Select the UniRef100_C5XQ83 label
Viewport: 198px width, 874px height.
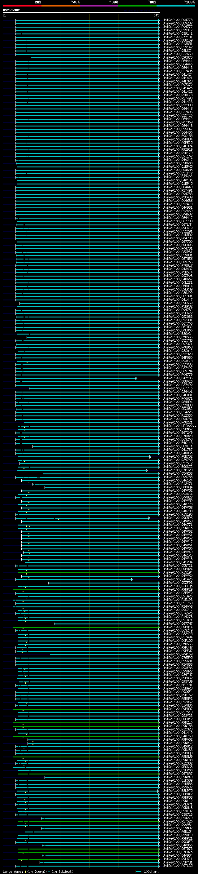[x=177, y=406]
